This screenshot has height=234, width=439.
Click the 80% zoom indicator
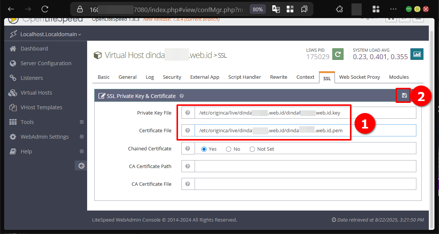point(258,9)
